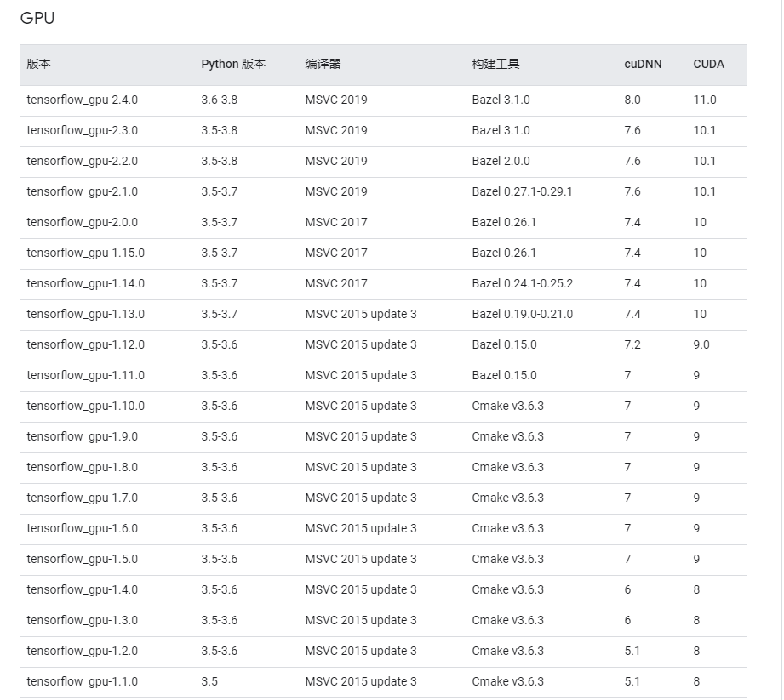The image size is (784, 700).
Task: Select tensorflow_gpu-1.10.0 version cell
Action: [85, 406]
